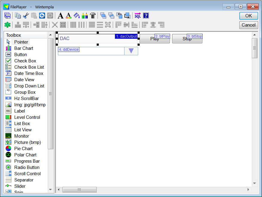Click the 3. btStop tag label
The width and height of the screenshot is (262, 197).
195,36
